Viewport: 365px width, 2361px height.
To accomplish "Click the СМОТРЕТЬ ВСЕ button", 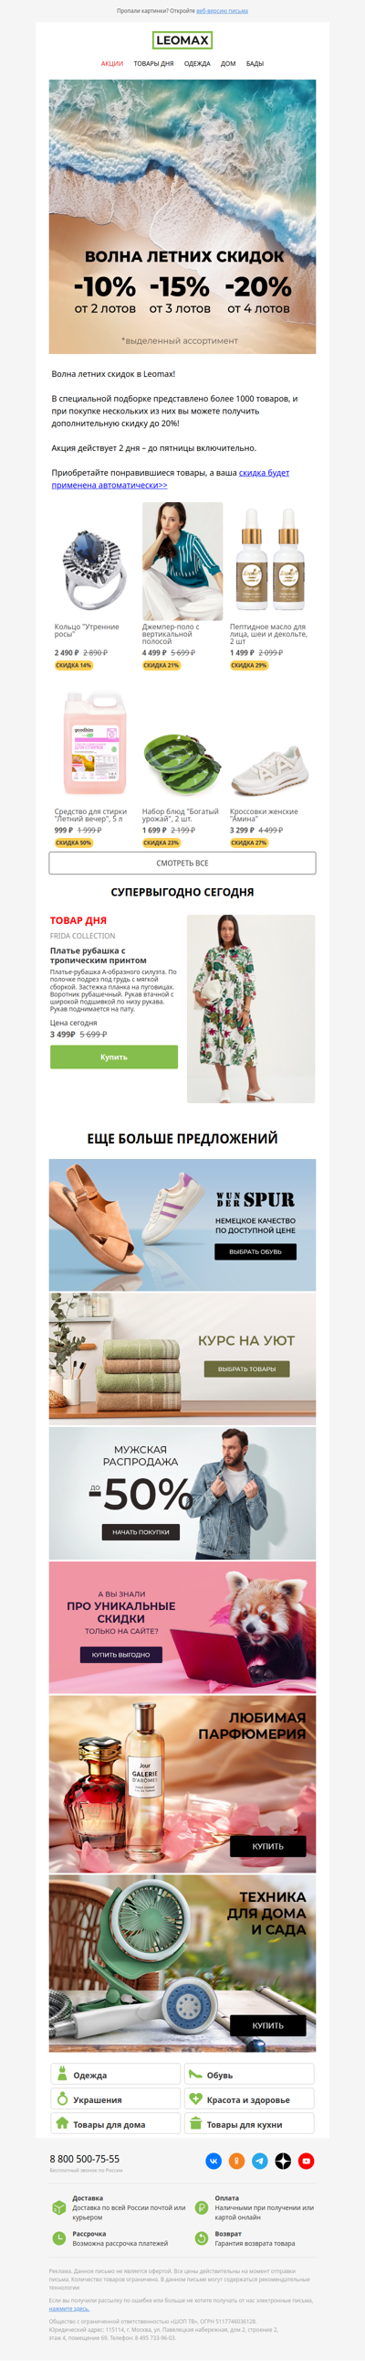I will (182, 863).
